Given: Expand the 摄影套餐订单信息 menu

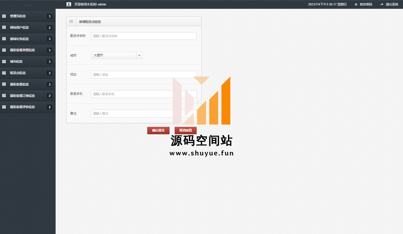Looking at the screenshot, I should (27, 95).
